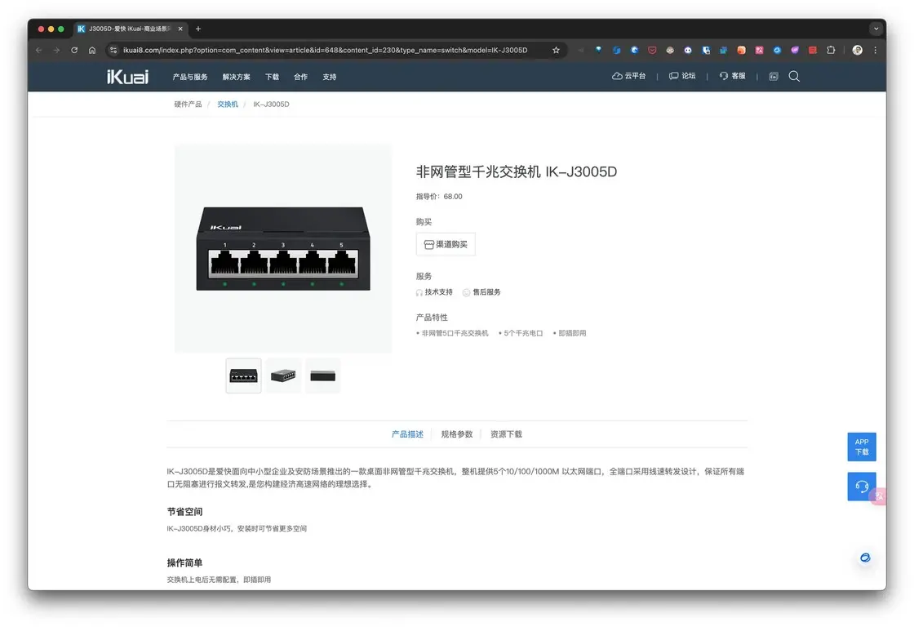Viewport: 914px width, 627px height.
Task: Click the monkey face extension icon
Action: pyautogui.click(x=670, y=50)
